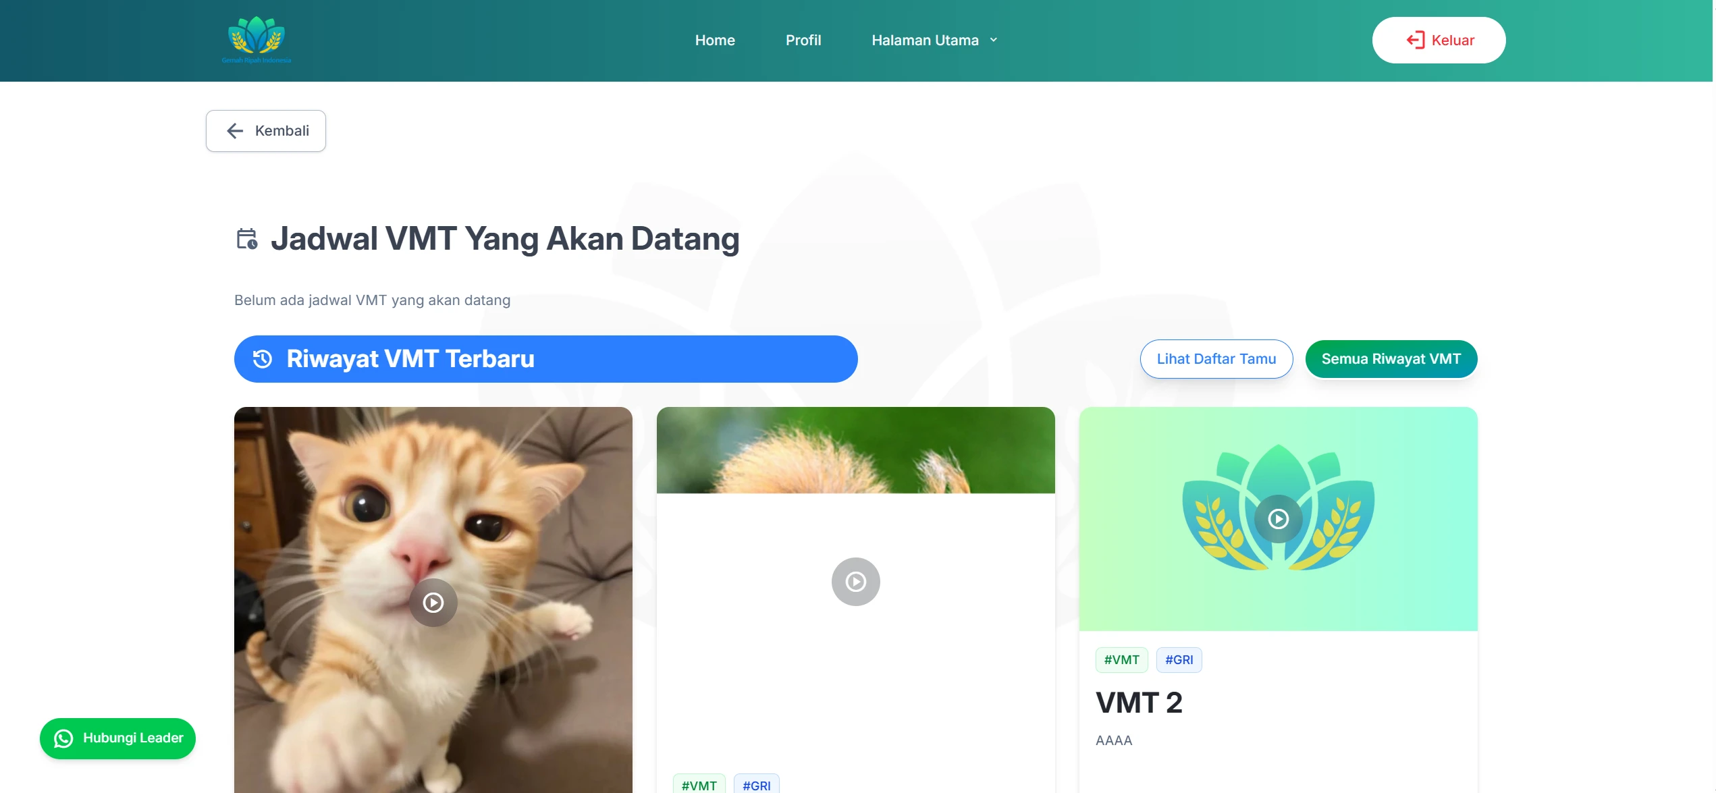
Task: Click the Riwayat VMT Terbaru blue banner
Action: pyautogui.click(x=546, y=359)
